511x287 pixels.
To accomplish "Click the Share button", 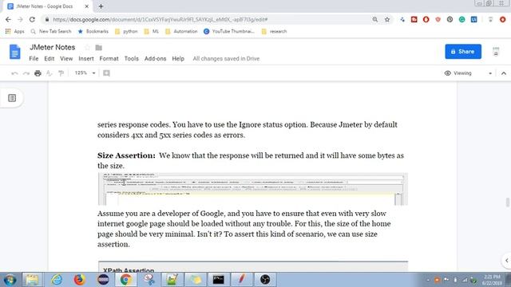I will coord(463,51).
